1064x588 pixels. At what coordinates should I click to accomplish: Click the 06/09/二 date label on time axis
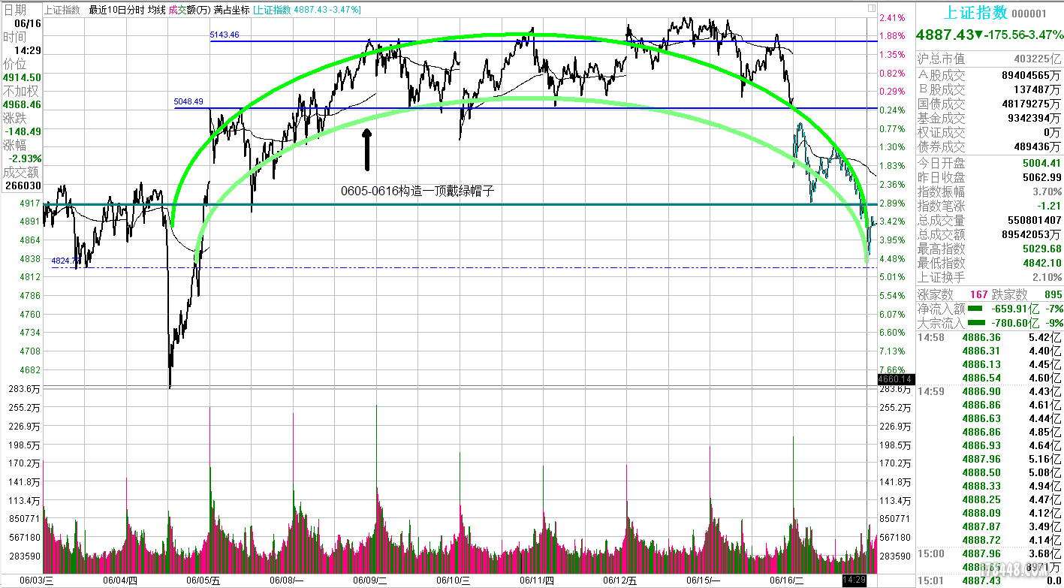pos(370,580)
